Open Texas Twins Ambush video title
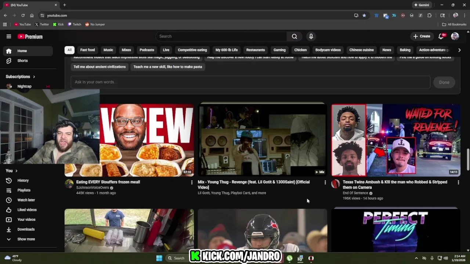Screen dimensions: 470x264 (x=395, y=185)
